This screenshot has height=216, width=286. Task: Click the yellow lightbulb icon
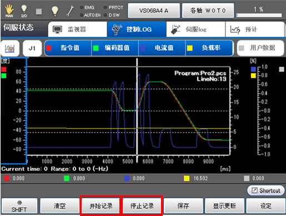(54, 11)
